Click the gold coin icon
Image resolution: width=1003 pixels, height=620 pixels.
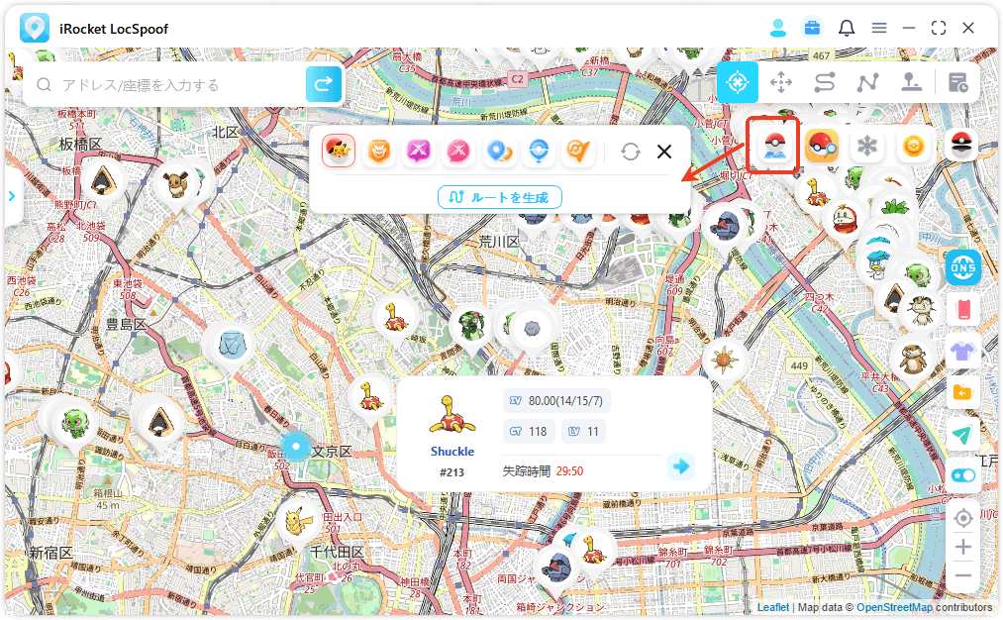coord(914,146)
